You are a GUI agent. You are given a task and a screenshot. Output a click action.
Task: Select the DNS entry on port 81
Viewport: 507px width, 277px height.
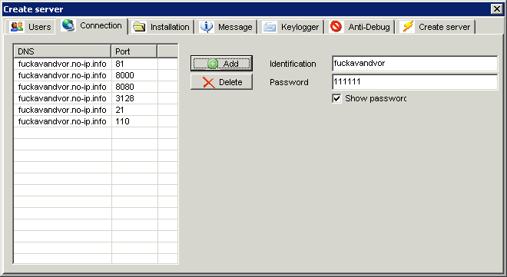pyautogui.click(x=62, y=64)
